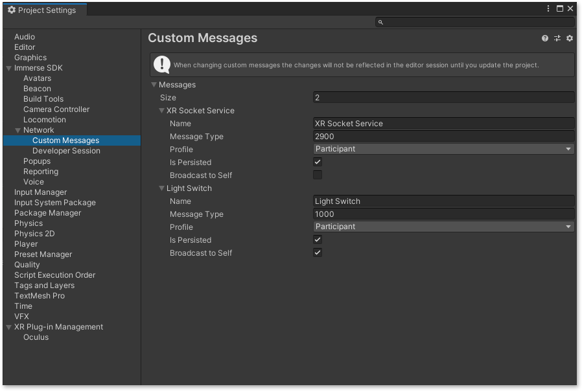Collapse the Messages foldout
This screenshot has width=582, height=391.
(x=154, y=85)
